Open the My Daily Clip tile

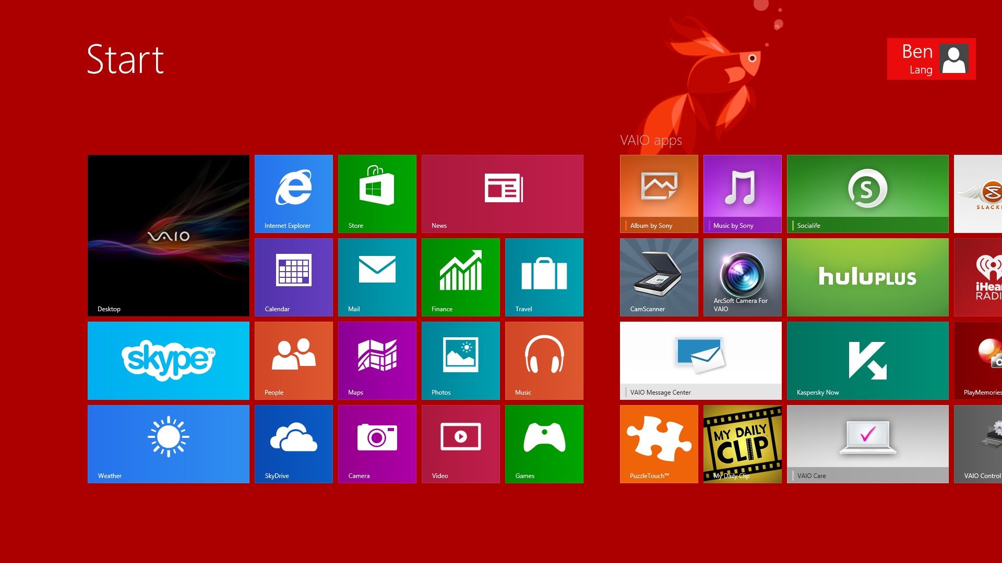743,444
